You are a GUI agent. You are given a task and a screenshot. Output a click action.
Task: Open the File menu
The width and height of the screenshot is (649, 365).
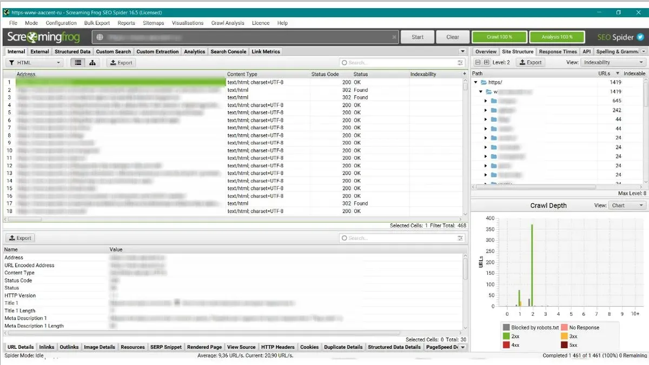(14, 23)
